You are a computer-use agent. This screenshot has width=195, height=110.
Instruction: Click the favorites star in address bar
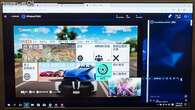pyautogui.click(x=166, y=10)
